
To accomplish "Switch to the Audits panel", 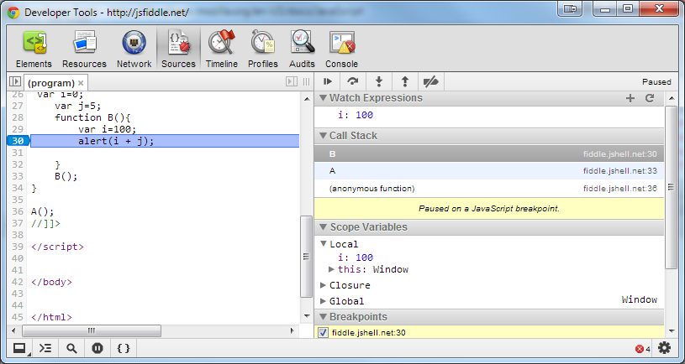I will tap(302, 49).
